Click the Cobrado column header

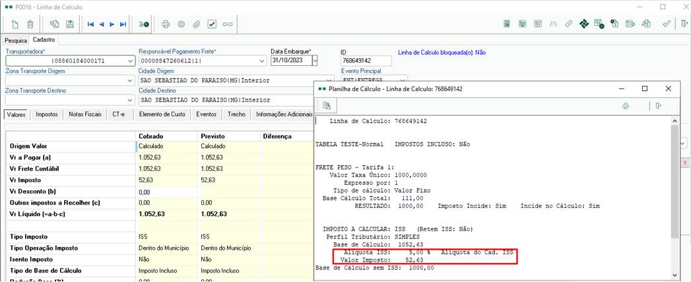167,136
